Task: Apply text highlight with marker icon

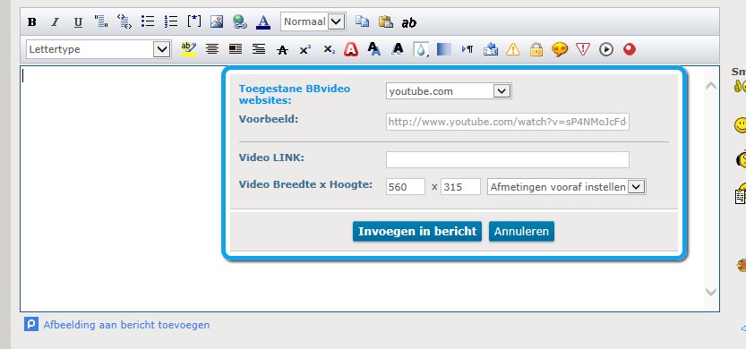Action: (x=189, y=49)
